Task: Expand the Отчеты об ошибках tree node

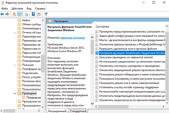Action: tap(15, 33)
